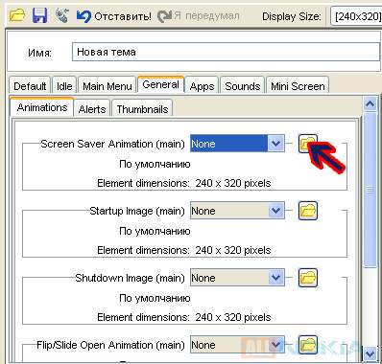Redo using the Я передумал button
382x364 pixels.
tap(199, 16)
